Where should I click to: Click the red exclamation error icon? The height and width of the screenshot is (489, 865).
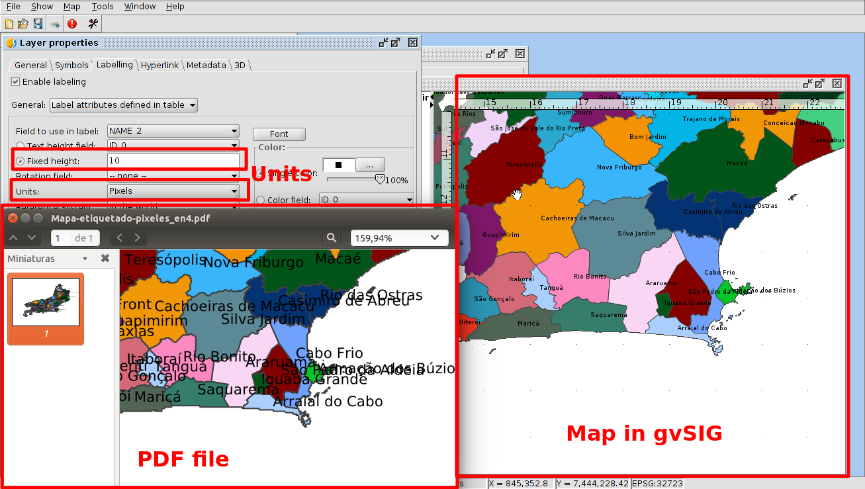click(x=72, y=24)
